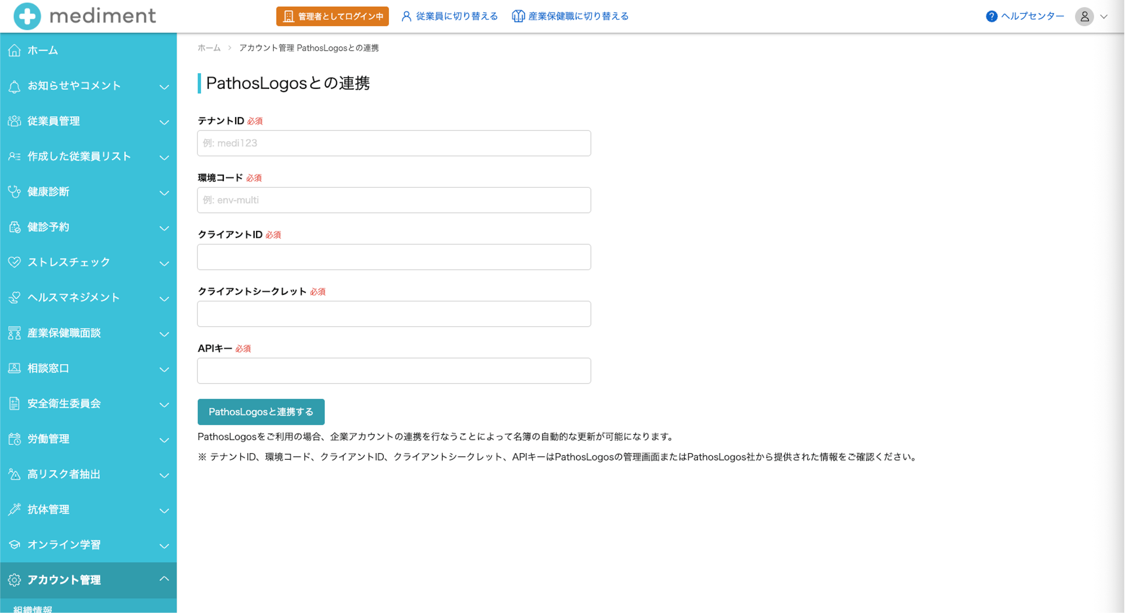Click the syringe icon for 抗体管理

click(15, 509)
